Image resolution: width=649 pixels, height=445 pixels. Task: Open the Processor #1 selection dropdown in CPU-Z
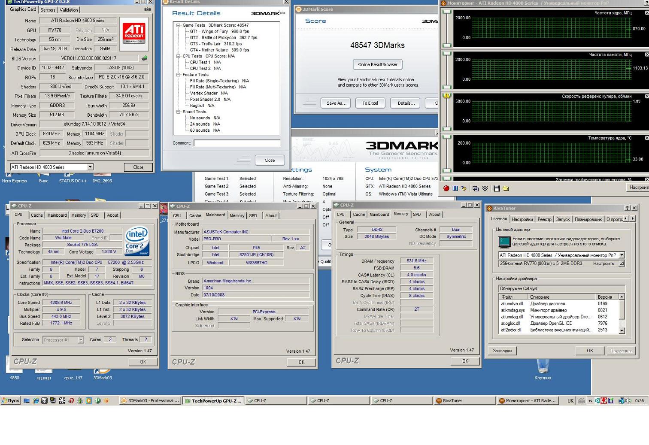tap(81, 340)
